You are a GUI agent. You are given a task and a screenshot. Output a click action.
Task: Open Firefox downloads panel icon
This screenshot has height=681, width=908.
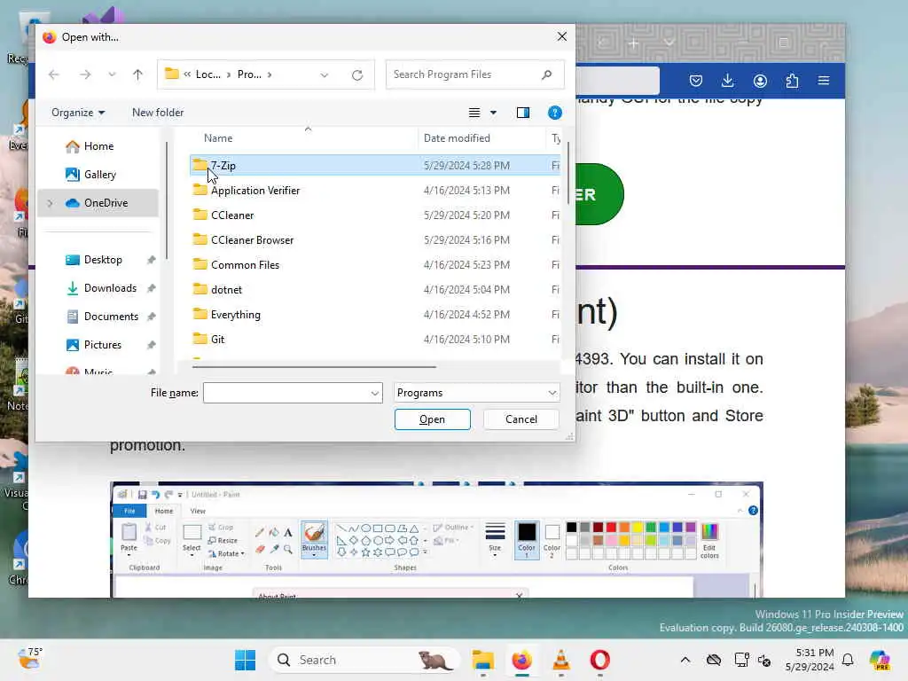pyautogui.click(x=728, y=81)
